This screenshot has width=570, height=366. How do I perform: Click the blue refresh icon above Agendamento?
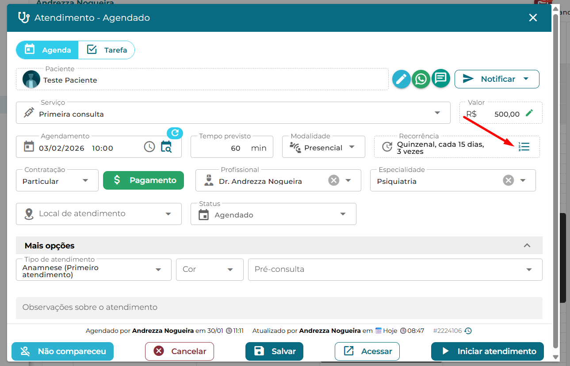(x=175, y=133)
